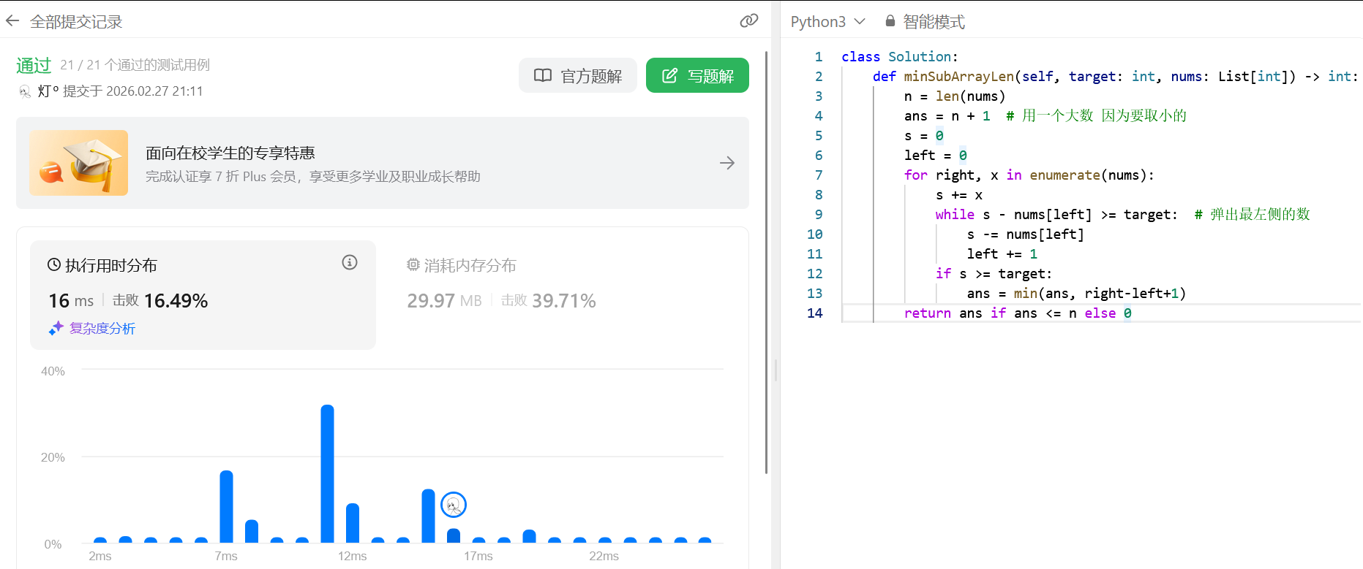Screen dimensions: 1363x569
Task: Click line 14 return statement in editor
Action: pyautogui.click(x=1017, y=313)
